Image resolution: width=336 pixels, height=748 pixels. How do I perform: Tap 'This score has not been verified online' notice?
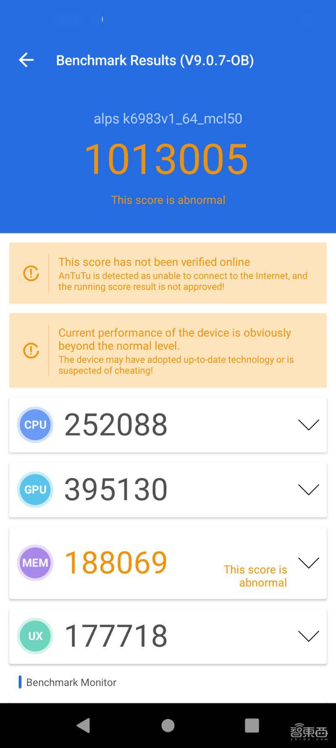pyautogui.click(x=154, y=262)
